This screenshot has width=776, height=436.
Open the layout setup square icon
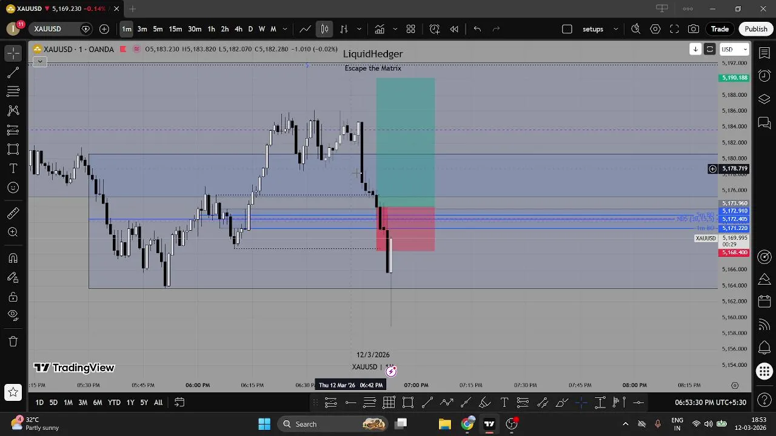[567, 29]
